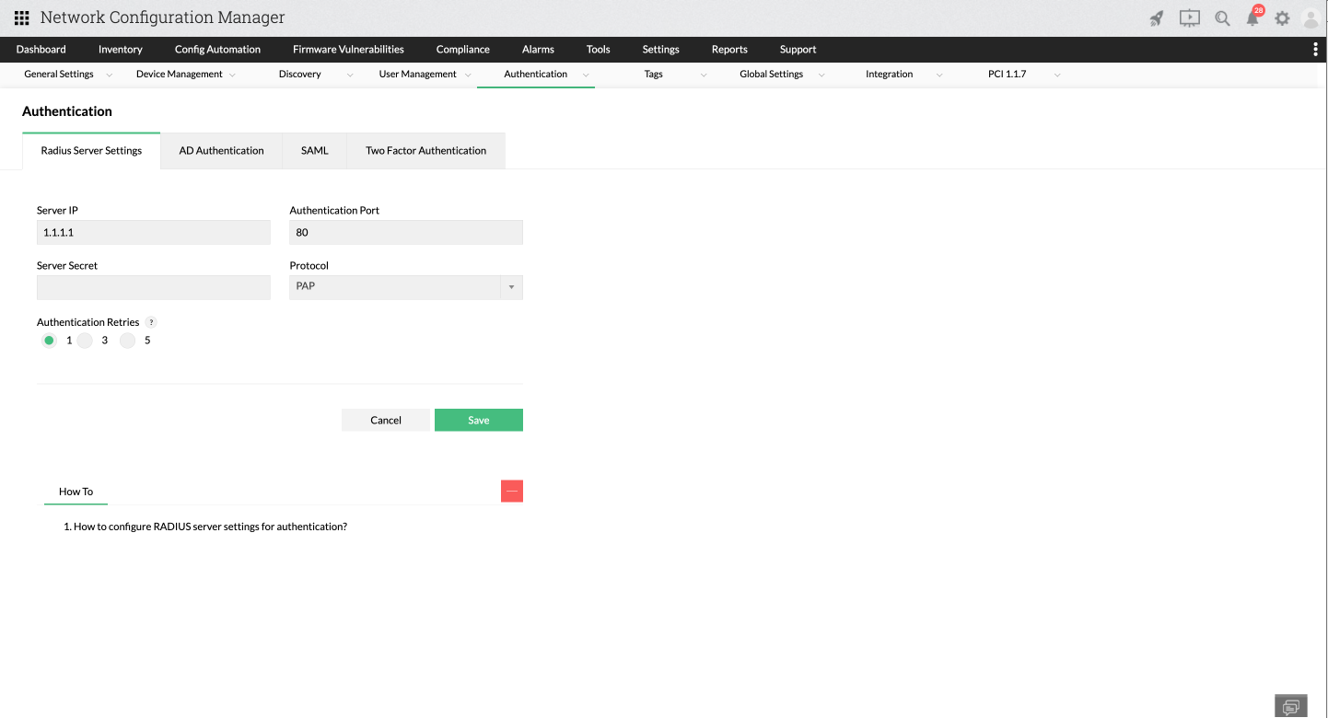Click the search magnifier icon
Viewport: 1328px width, 718px height.
point(1222,18)
